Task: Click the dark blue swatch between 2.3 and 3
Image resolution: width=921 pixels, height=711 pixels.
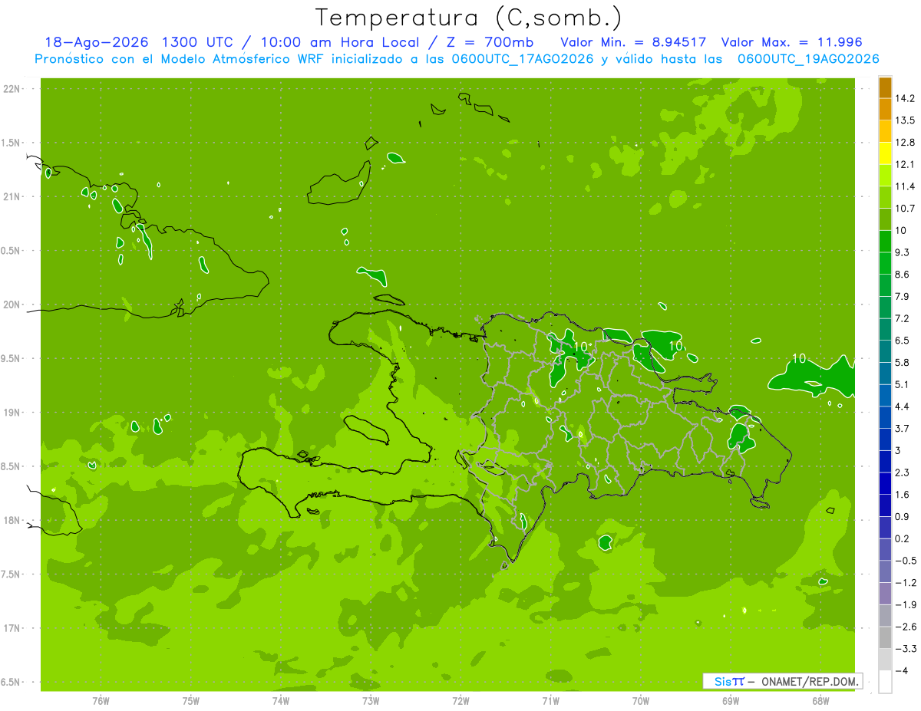Action: coord(885,462)
